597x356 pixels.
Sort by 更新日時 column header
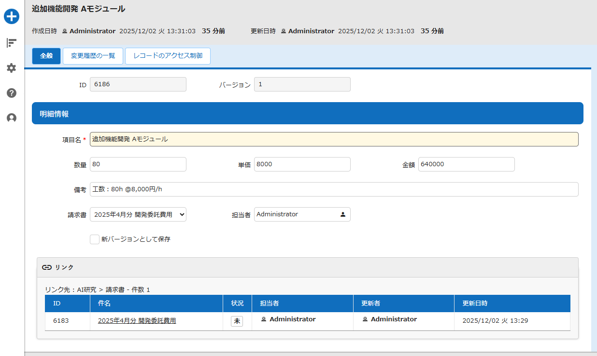click(x=512, y=303)
